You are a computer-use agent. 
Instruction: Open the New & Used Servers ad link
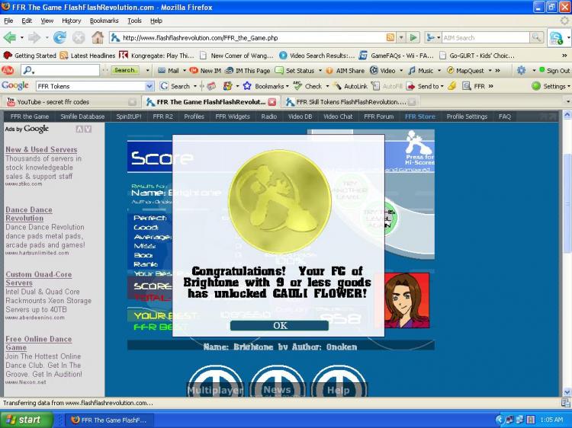click(x=41, y=149)
